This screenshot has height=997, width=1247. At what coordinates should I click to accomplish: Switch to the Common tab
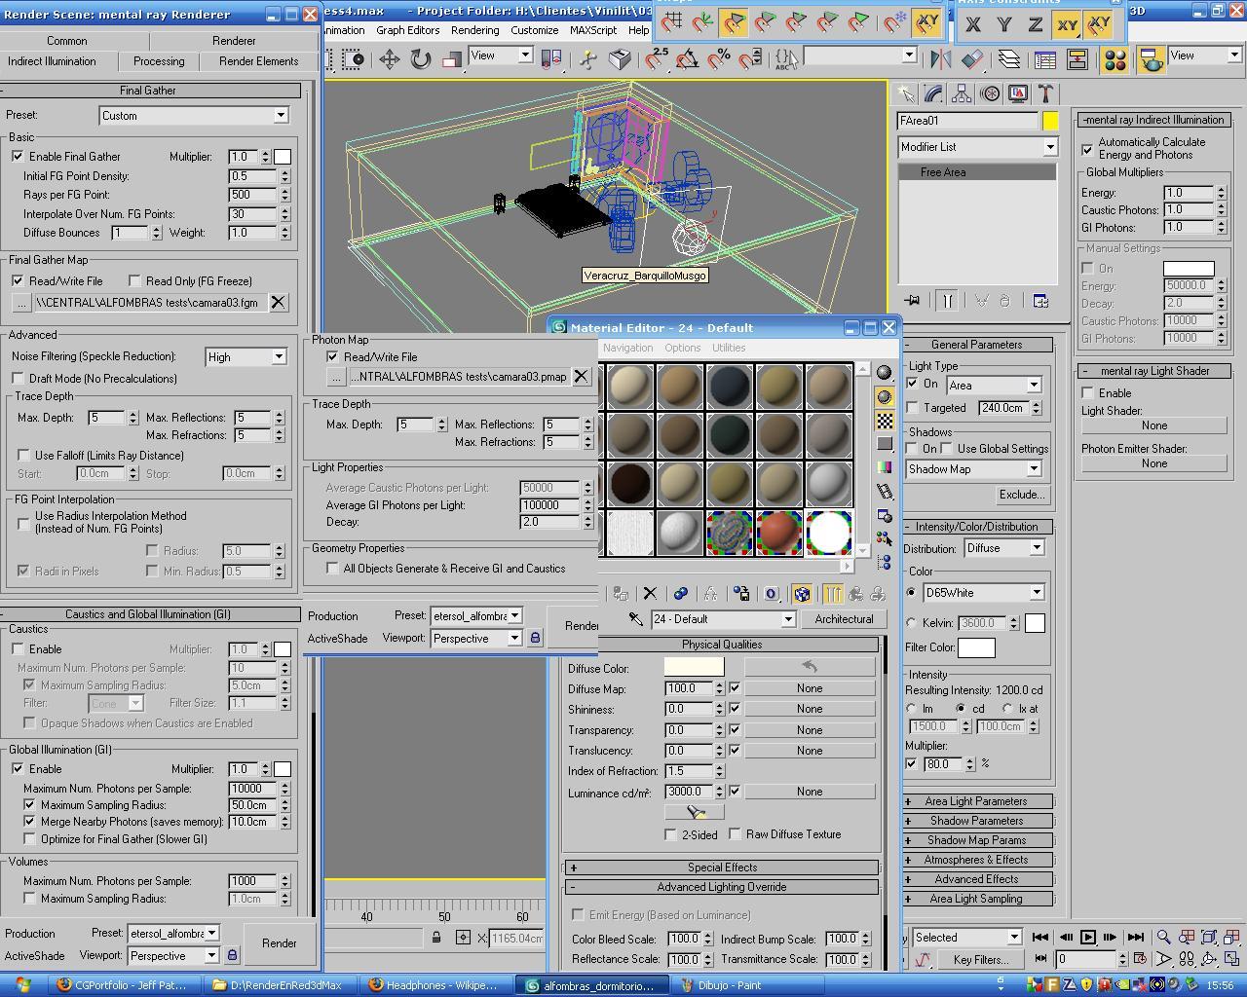66,41
